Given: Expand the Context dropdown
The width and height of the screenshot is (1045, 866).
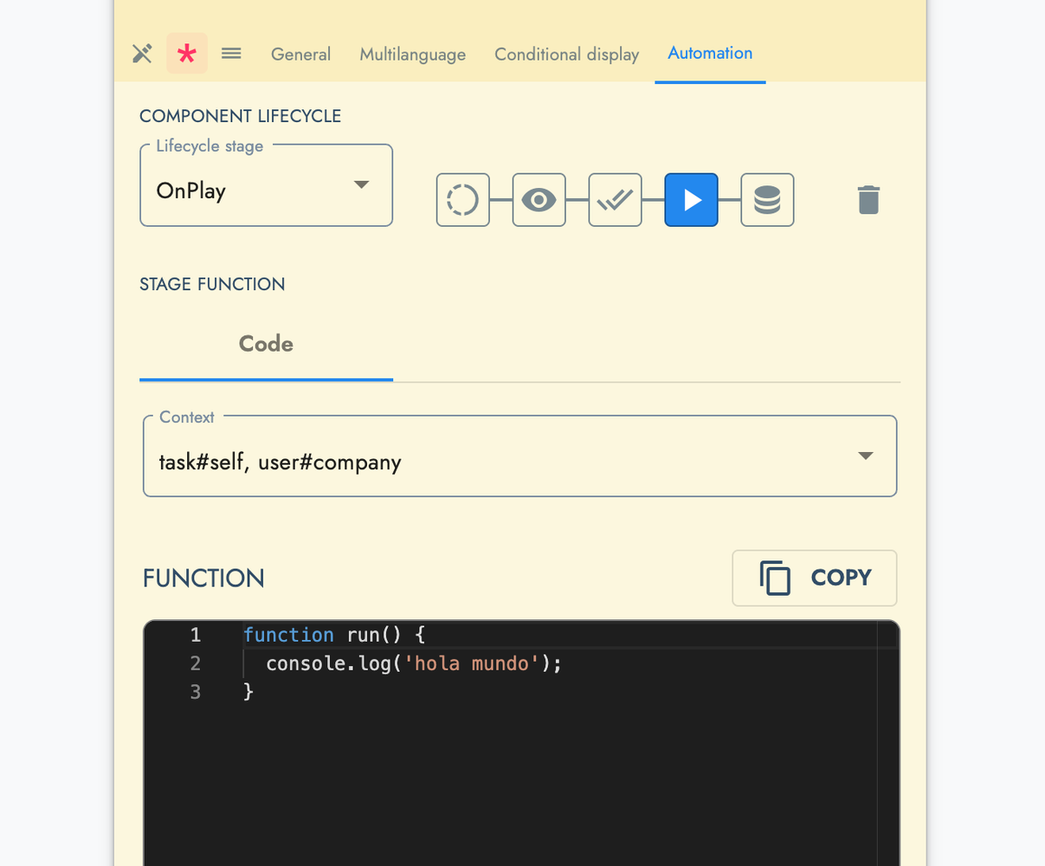Looking at the screenshot, I should click(x=519, y=457).
